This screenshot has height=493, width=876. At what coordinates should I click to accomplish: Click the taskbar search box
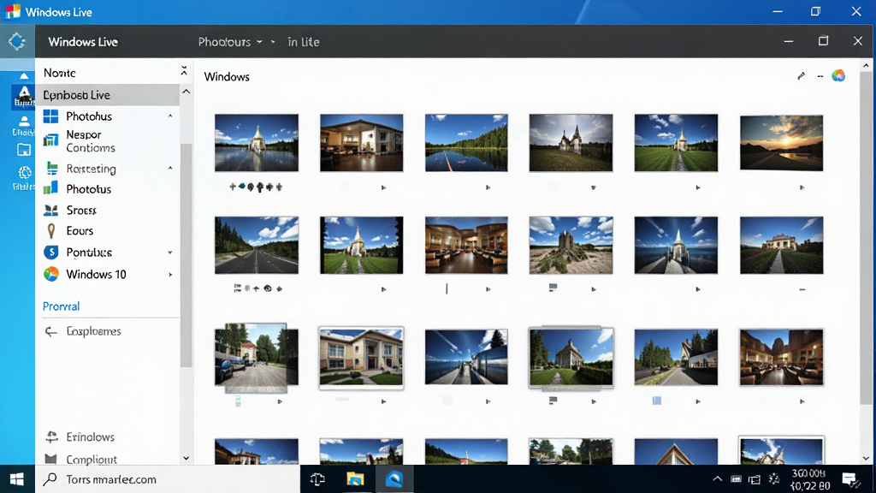click(x=168, y=479)
